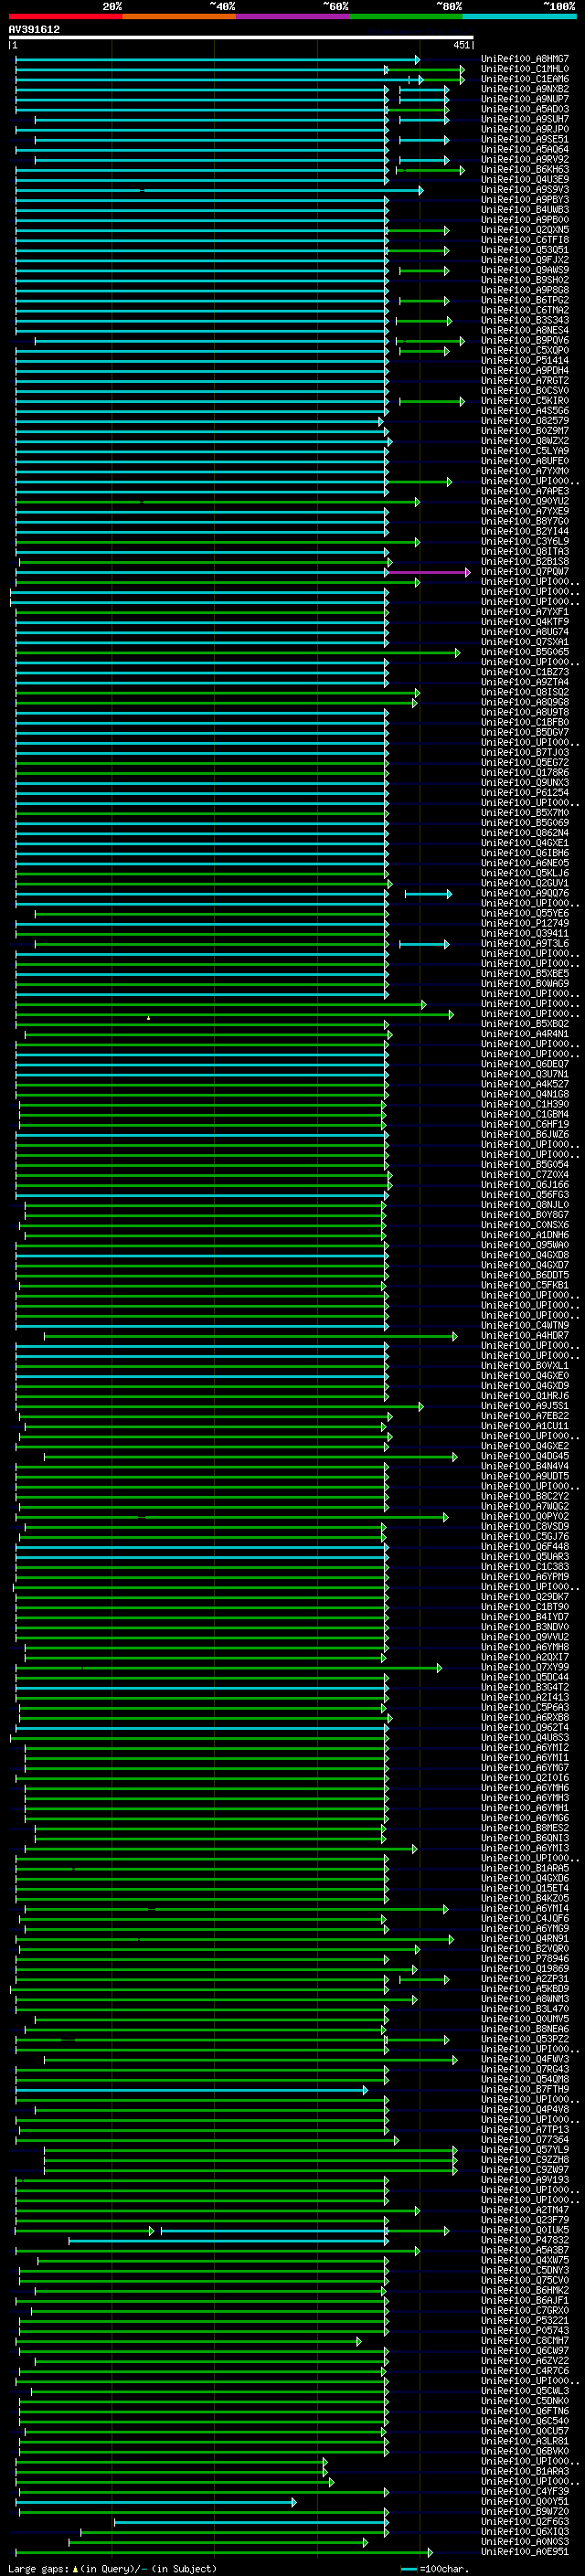The width and height of the screenshot is (585, 2576).
Task: Click the short cyan segment for A9QQ76
Action: pyautogui.click(x=428, y=894)
